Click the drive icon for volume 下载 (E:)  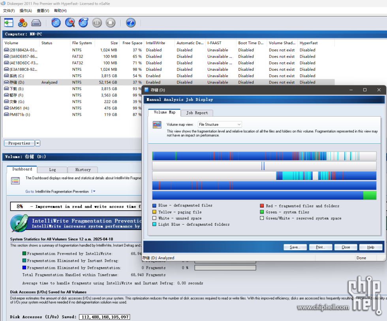(7, 89)
